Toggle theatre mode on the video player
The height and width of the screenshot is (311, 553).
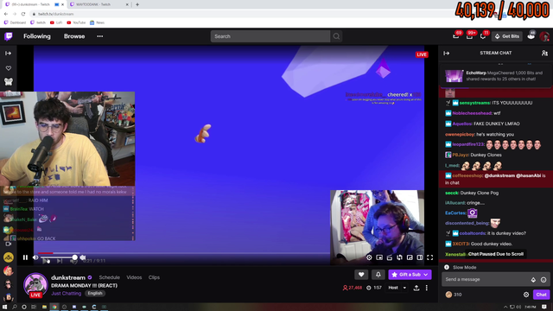point(420,257)
